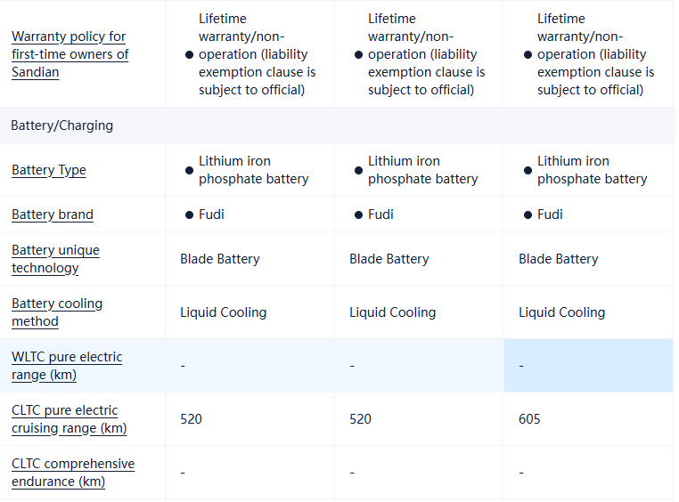Click the 605 cruising range value
The height and width of the screenshot is (502, 679).
(x=529, y=419)
